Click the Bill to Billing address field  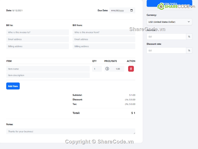(38, 46)
